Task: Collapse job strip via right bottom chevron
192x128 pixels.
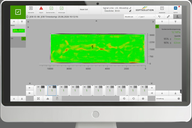Action: (152, 83)
